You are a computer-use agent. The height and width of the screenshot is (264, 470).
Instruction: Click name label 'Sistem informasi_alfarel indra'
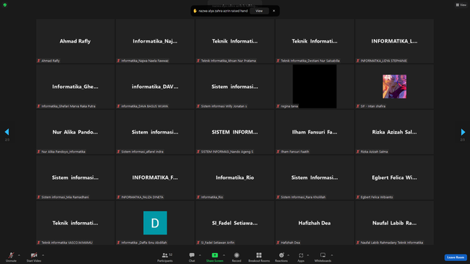click(142, 152)
